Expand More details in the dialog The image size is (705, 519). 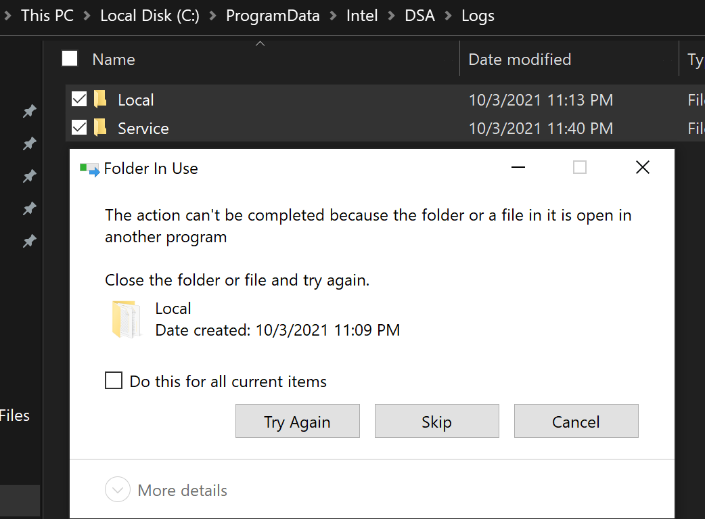tap(117, 491)
